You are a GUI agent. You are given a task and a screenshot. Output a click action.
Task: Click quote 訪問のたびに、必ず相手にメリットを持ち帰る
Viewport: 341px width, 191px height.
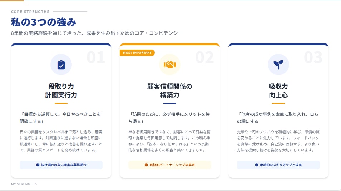click(169, 118)
